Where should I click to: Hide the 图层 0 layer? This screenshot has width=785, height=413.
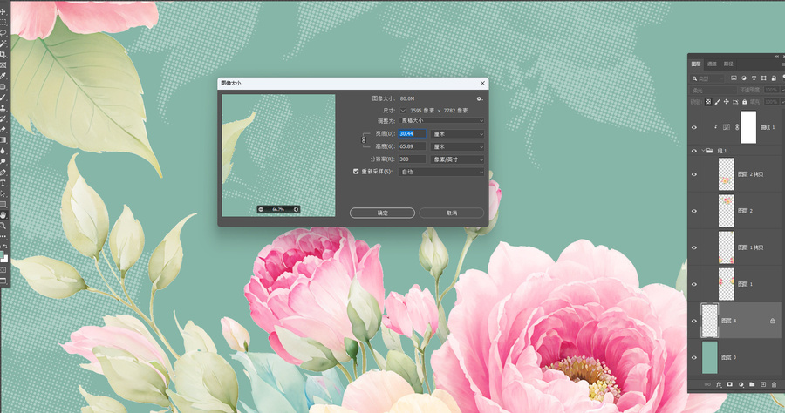tap(694, 357)
